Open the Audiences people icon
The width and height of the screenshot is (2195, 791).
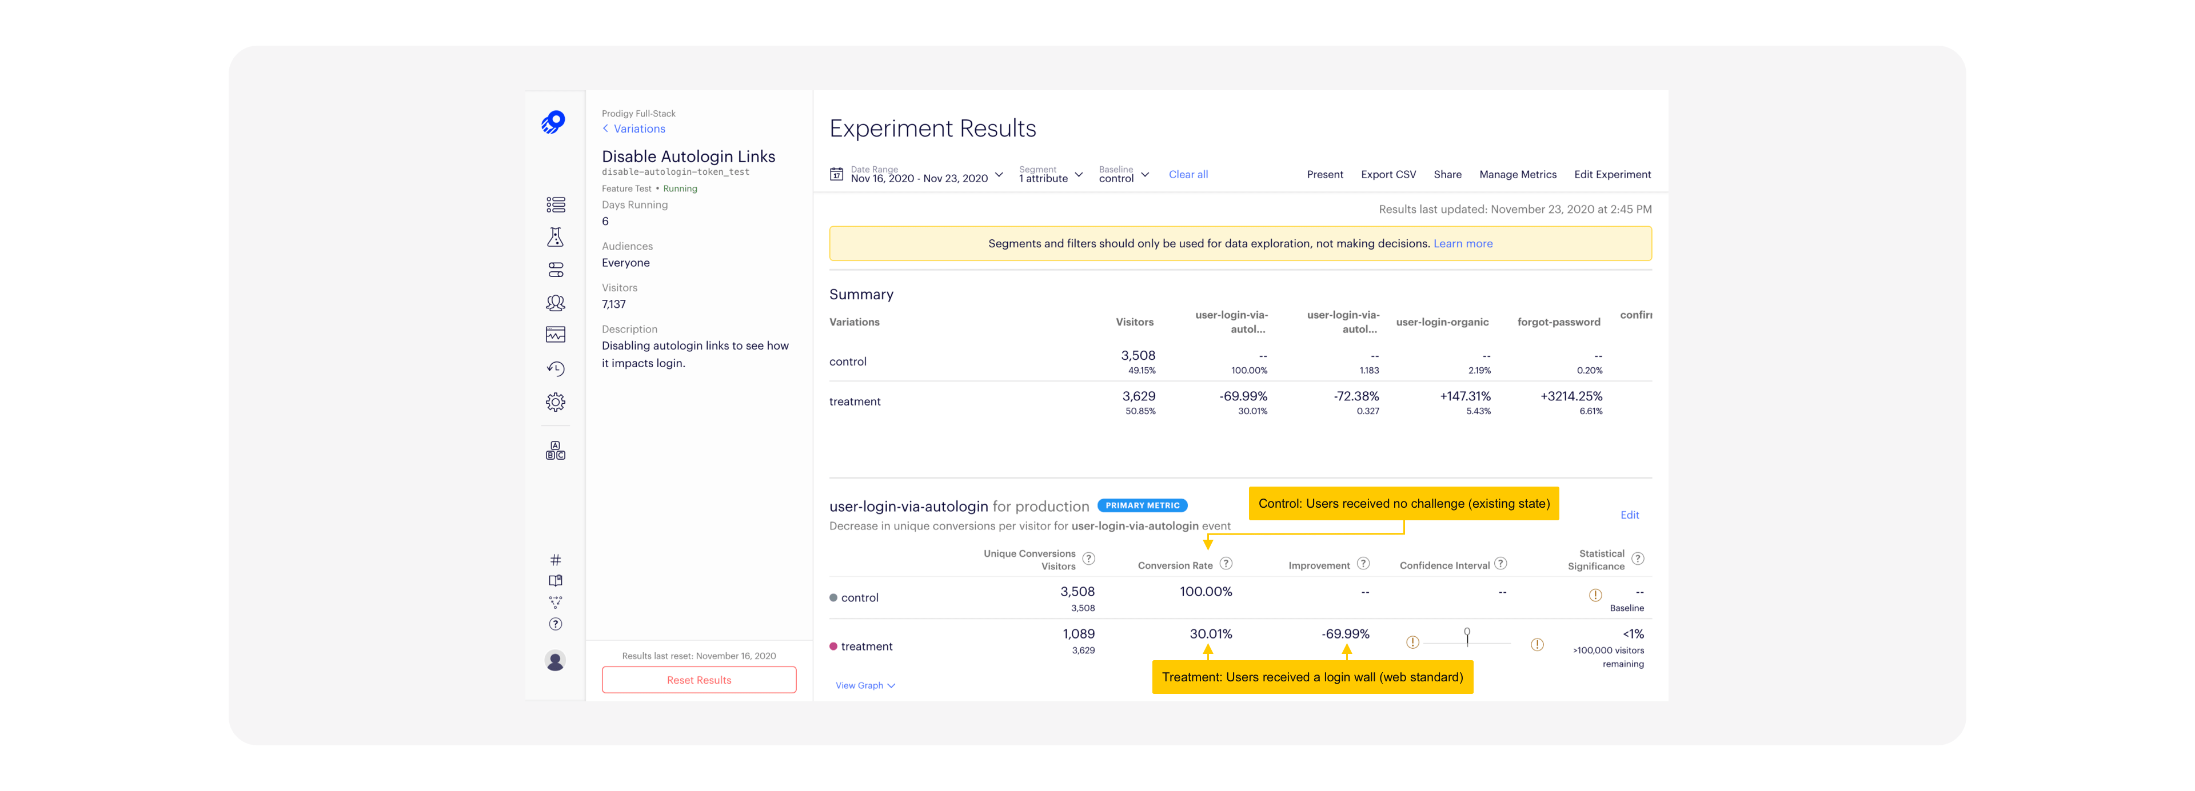556,302
